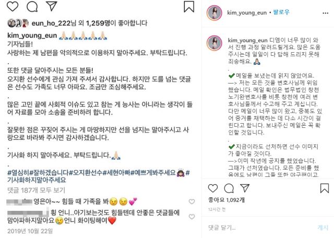The image size is (334, 238).
Task: Bookmark the right post
Action: click(325, 188)
